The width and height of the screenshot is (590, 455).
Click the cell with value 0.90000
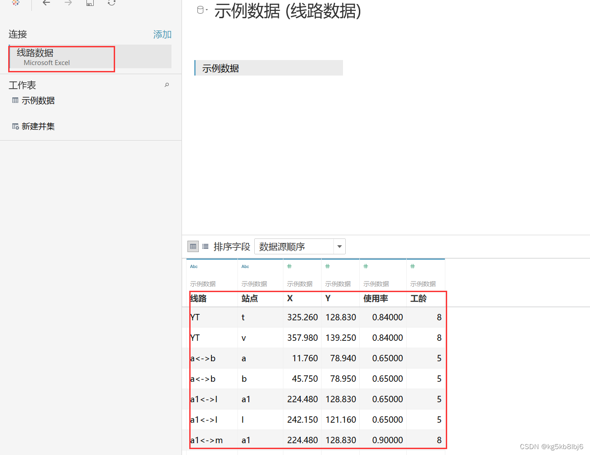click(383, 440)
